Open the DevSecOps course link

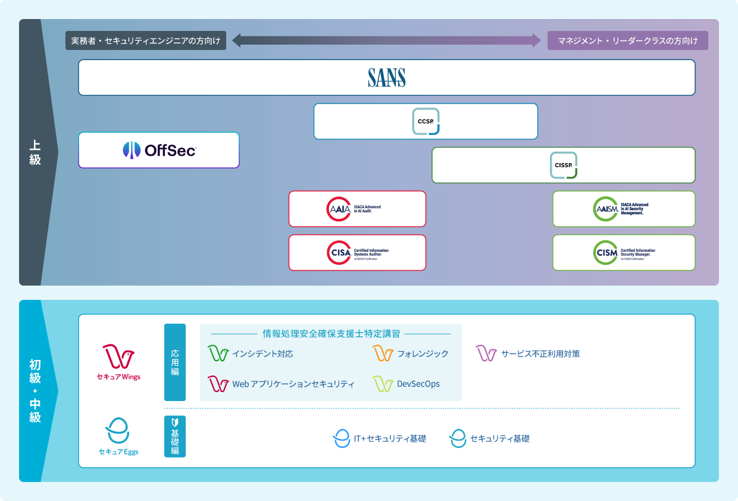pyautogui.click(x=418, y=384)
